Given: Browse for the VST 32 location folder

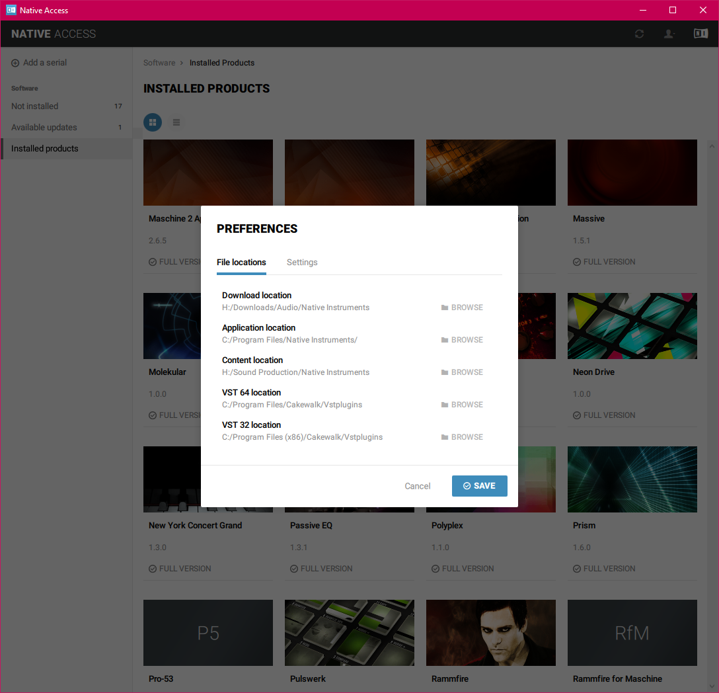Looking at the screenshot, I should click(x=462, y=437).
